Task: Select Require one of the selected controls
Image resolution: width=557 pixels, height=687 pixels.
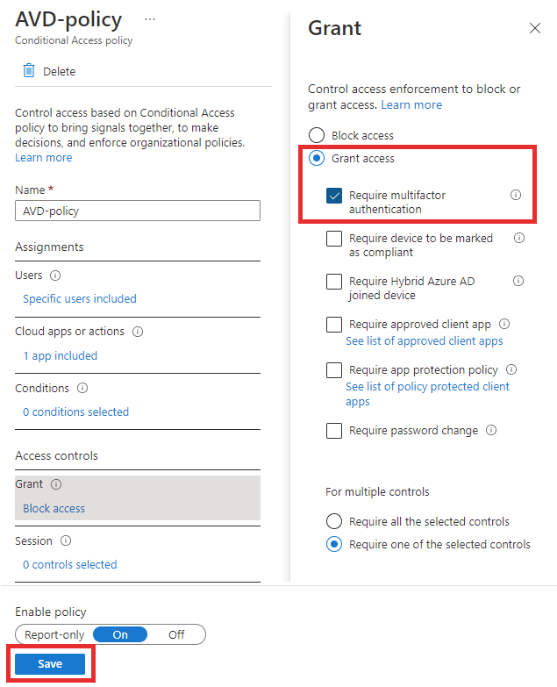Action: tap(334, 544)
